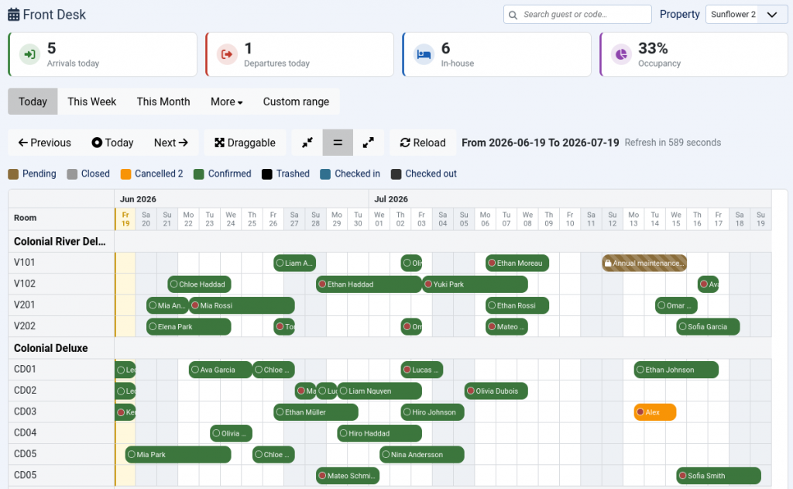Switch to This Month tab
The image size is (793, 489).
click(163, 102)
